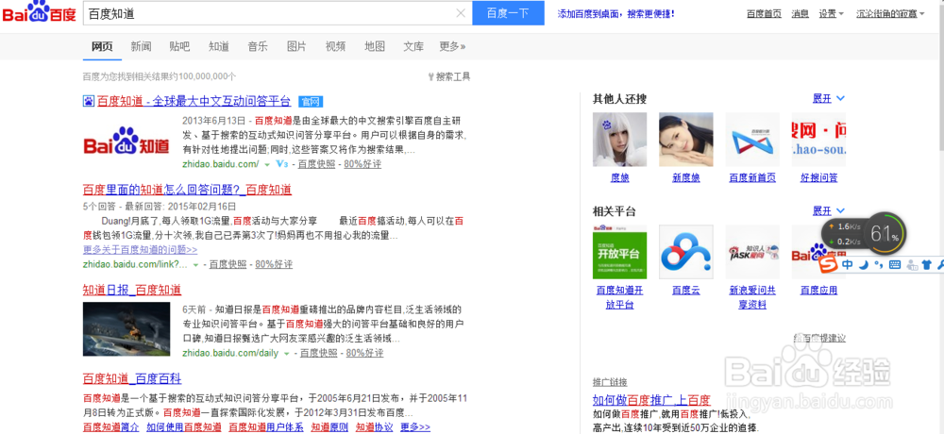Switch to the 知道 tab

coord(219,46)
